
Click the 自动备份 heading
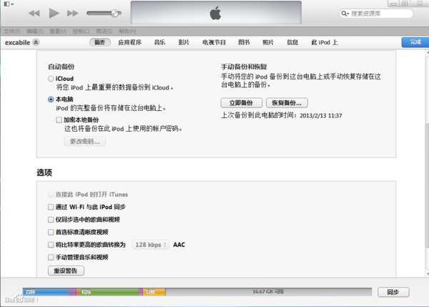click(61, 67)
